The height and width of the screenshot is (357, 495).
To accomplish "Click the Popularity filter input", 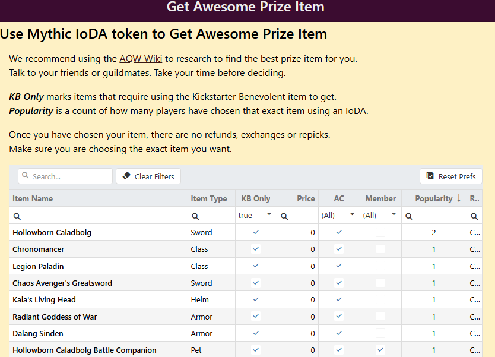I will click(434, 216).
